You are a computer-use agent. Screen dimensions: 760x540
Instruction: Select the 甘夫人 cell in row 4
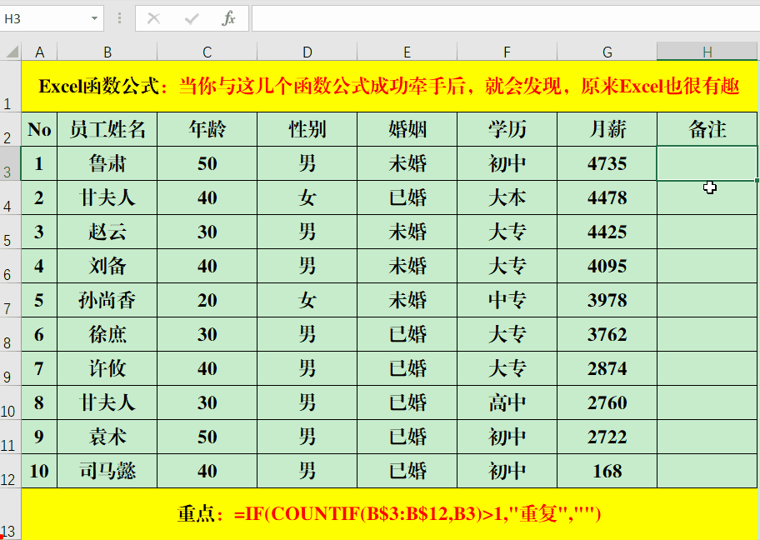click(107, 197)
